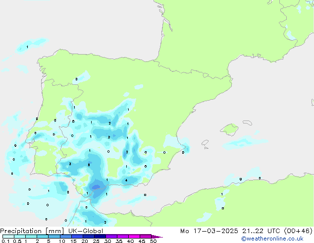Select the 40–45 mm magenta legend swatch

(x=134, y=237)
